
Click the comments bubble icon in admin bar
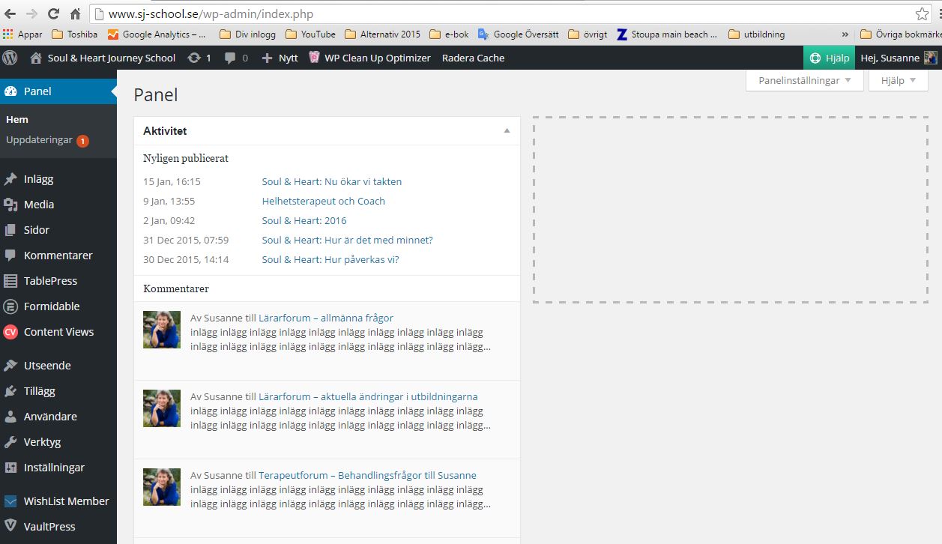click(x=231, y=58)
